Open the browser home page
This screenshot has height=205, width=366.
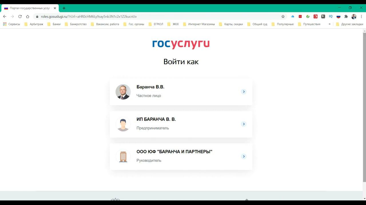pos(28,17)
